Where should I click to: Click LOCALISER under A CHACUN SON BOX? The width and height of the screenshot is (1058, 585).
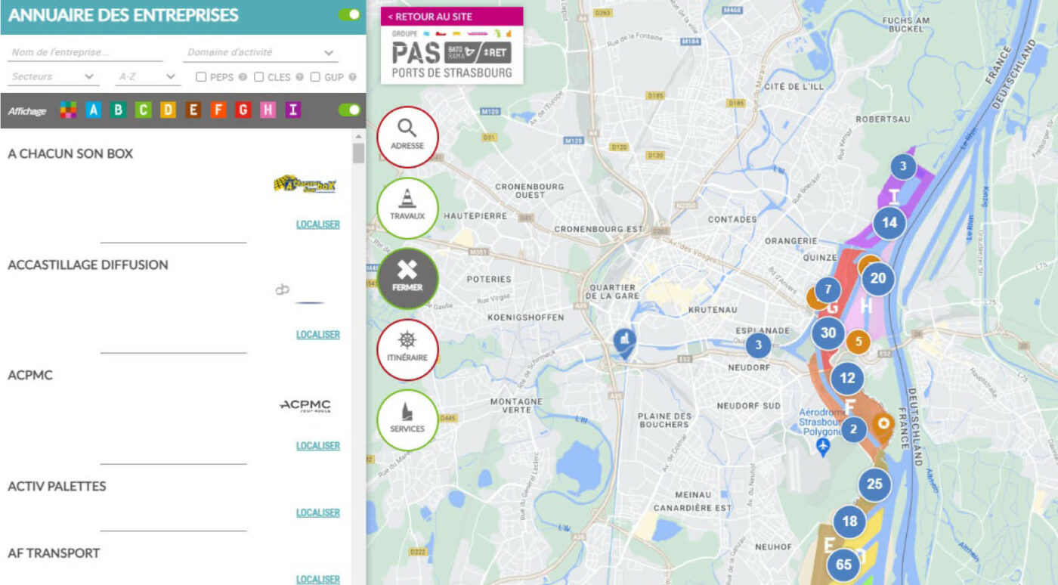[317, 224]
